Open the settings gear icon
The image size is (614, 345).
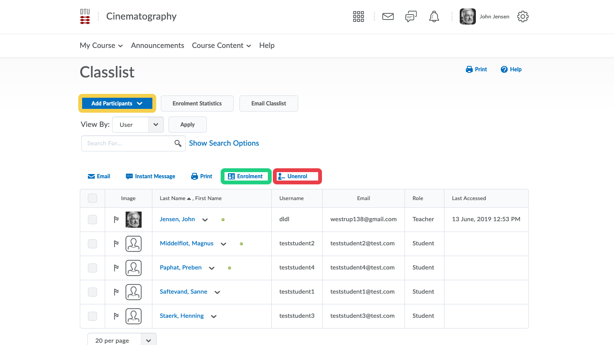click(x=523, y=16)
